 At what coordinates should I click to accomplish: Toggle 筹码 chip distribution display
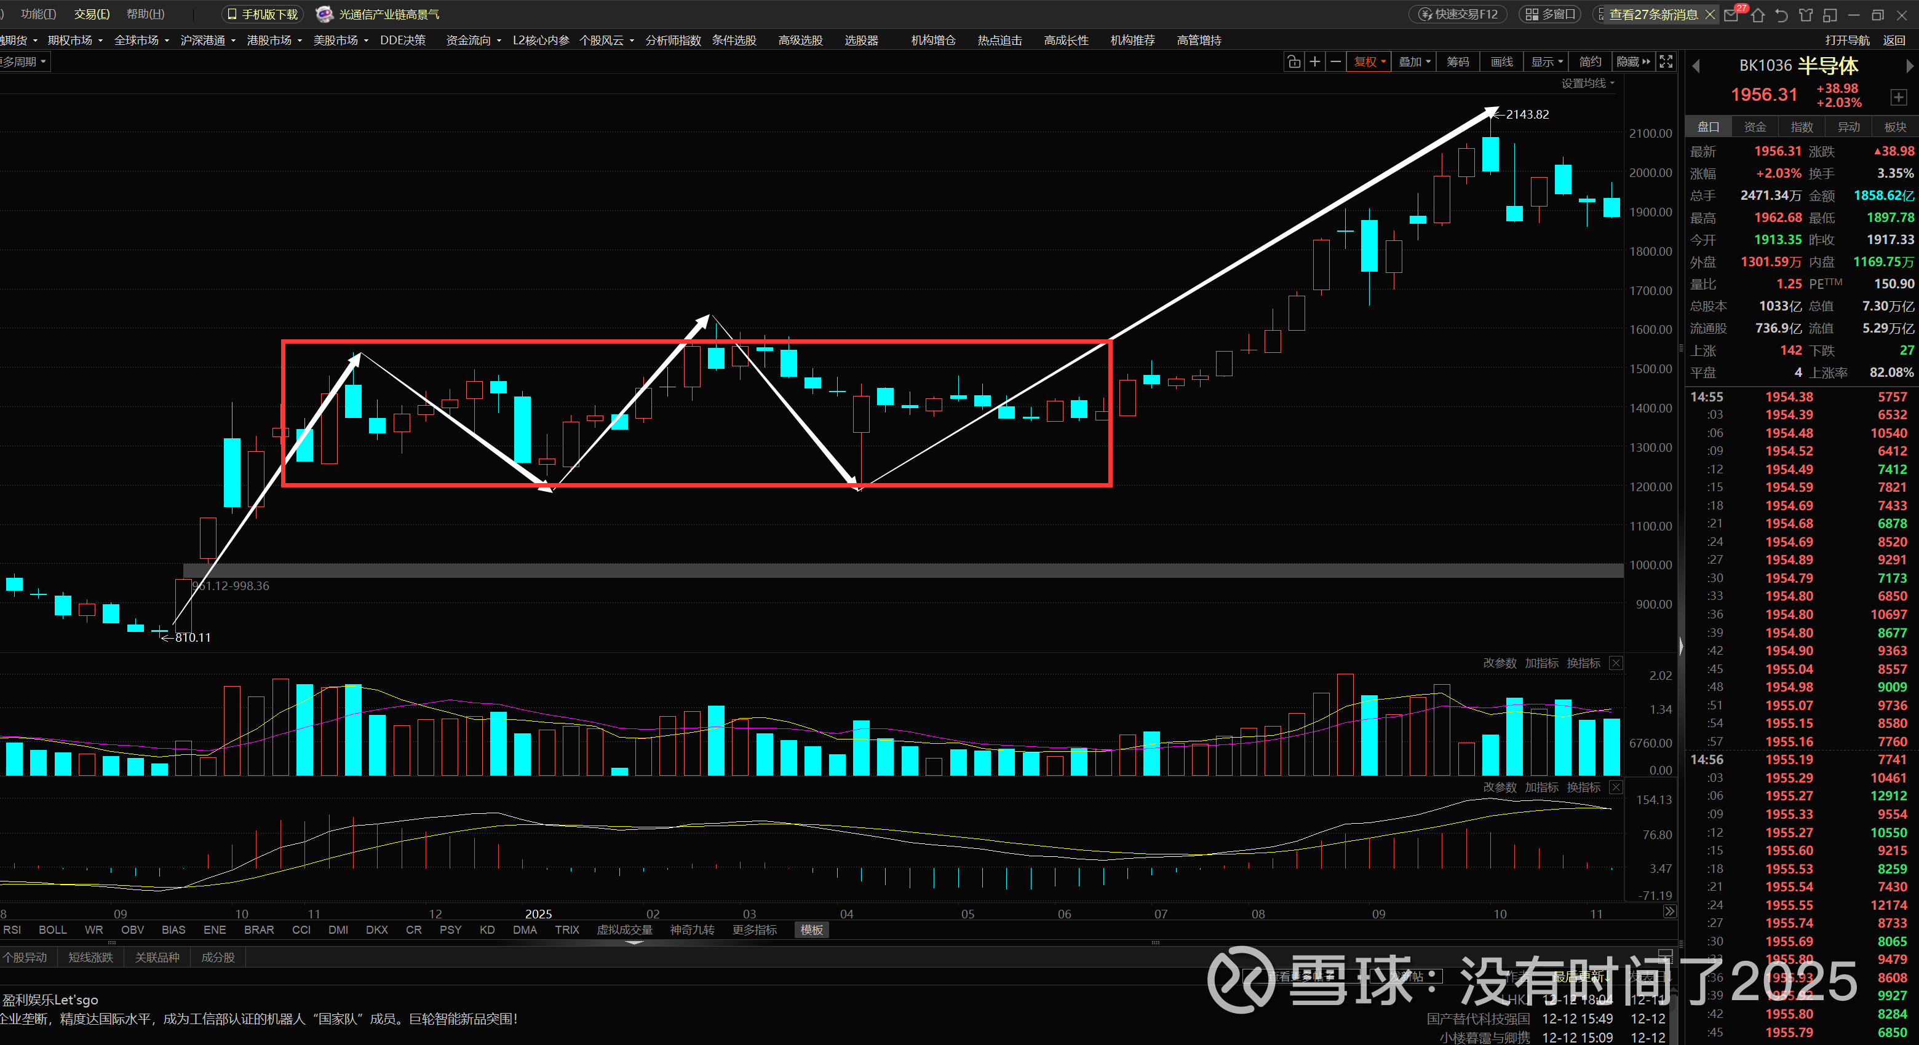(x=1457, y=61)
